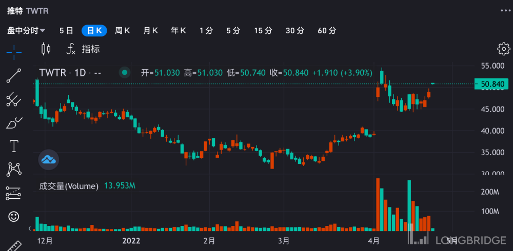Select the forecast measurement tool
This screenshot has height=251, width=513.
[14, 193]
